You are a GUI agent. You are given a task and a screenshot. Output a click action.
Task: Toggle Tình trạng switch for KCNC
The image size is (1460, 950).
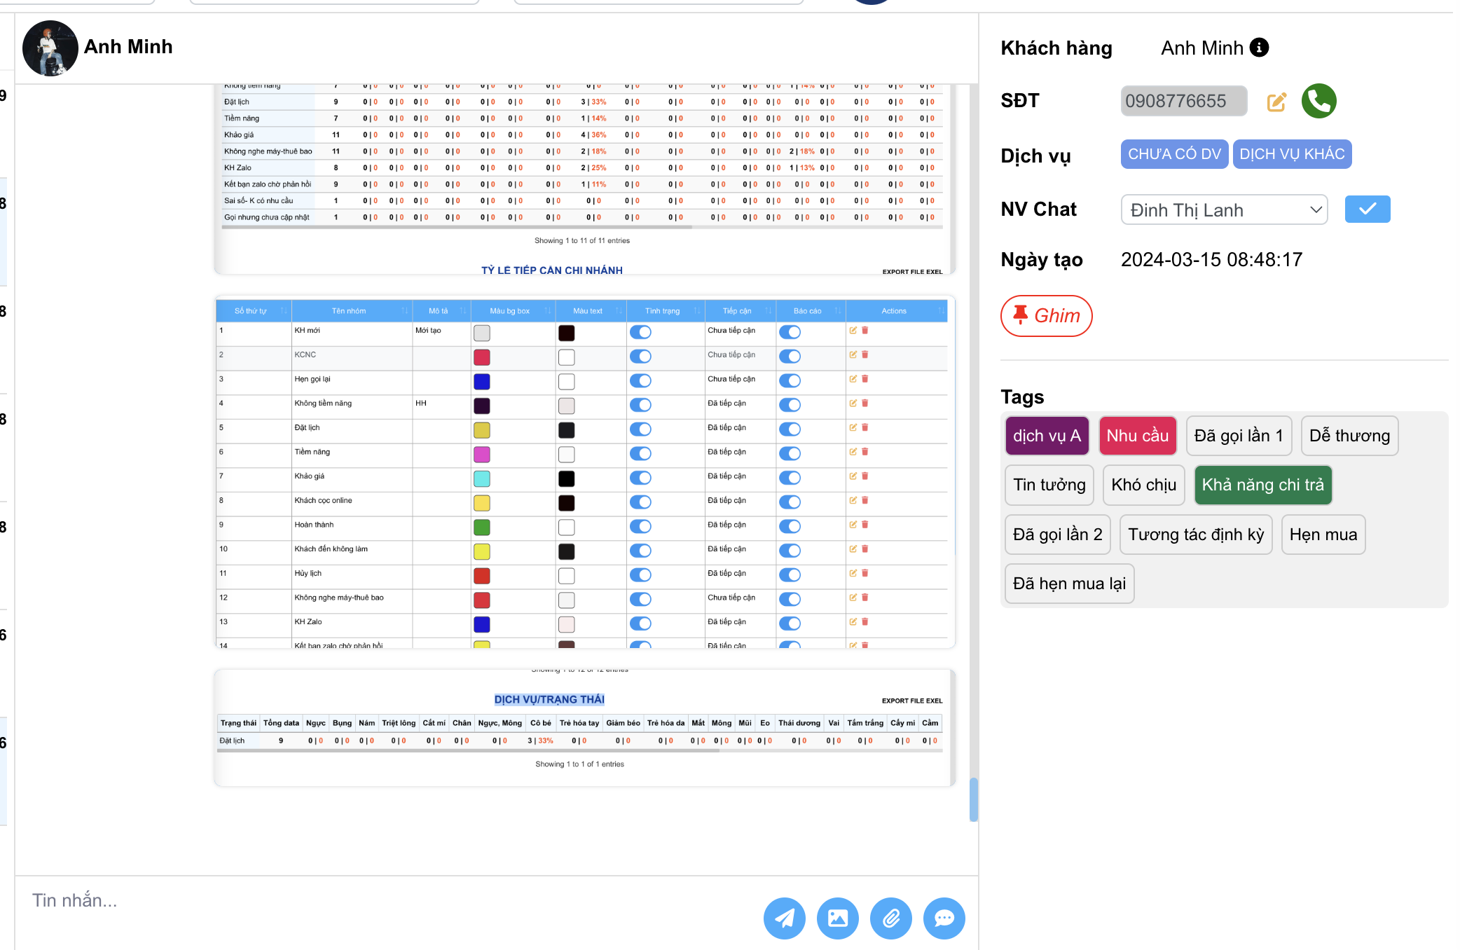pyautogui.click(x=640, y=357)
